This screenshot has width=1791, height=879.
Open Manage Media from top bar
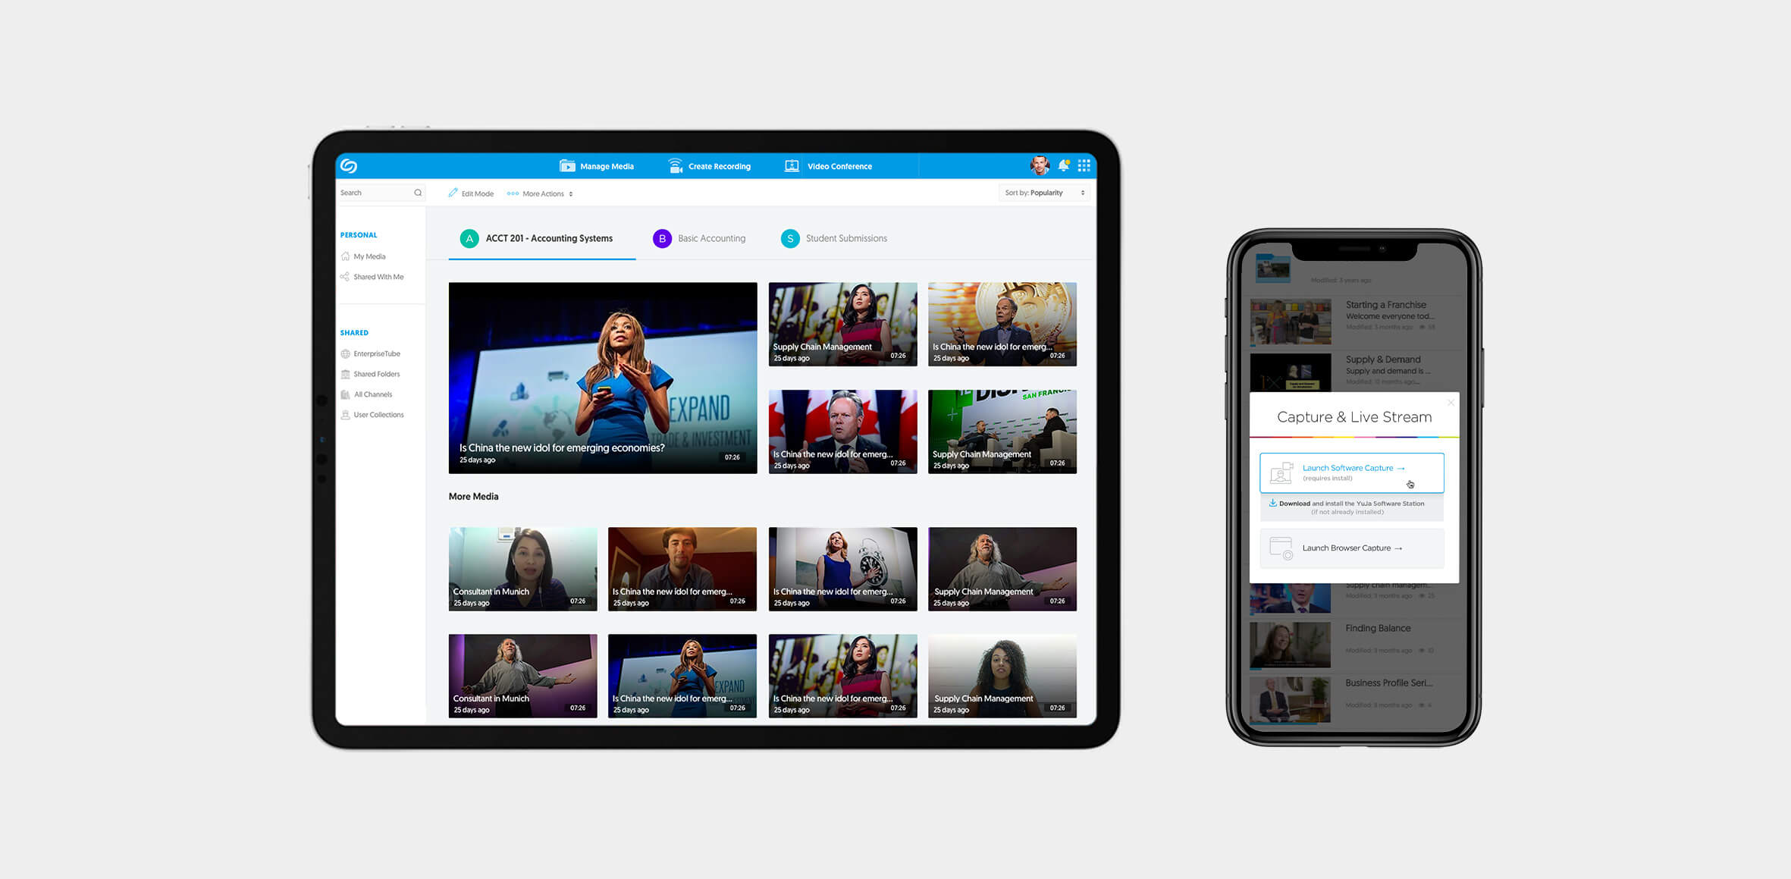[596, 166]
